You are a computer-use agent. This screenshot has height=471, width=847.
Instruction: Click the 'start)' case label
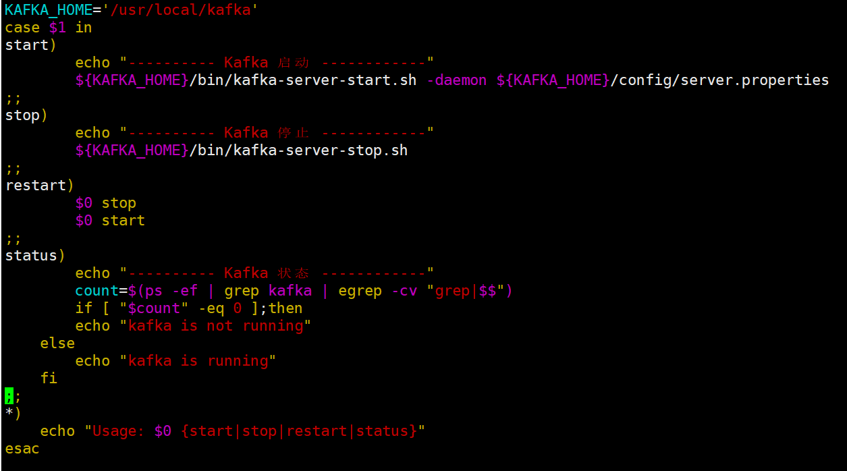[x=31, y=45]
